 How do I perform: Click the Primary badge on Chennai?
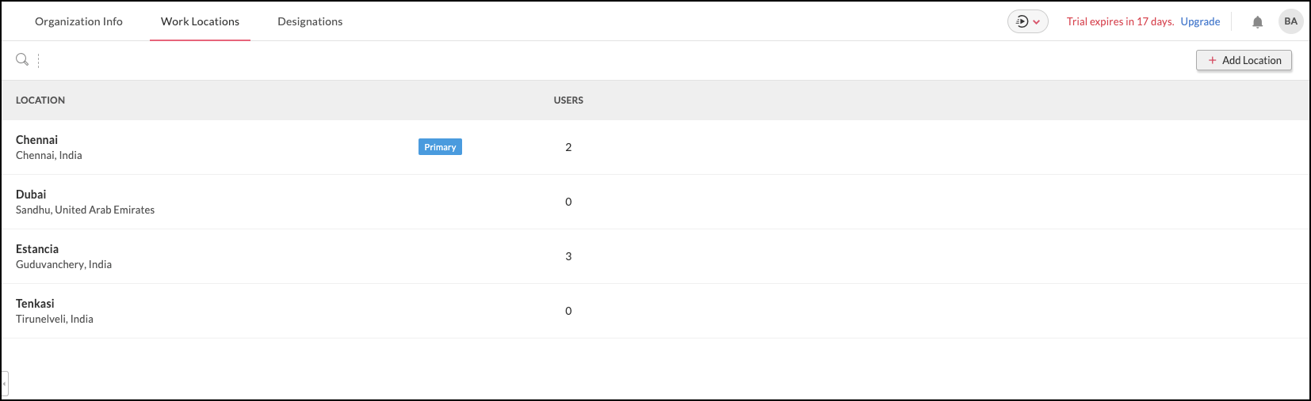tap(440, 147)
